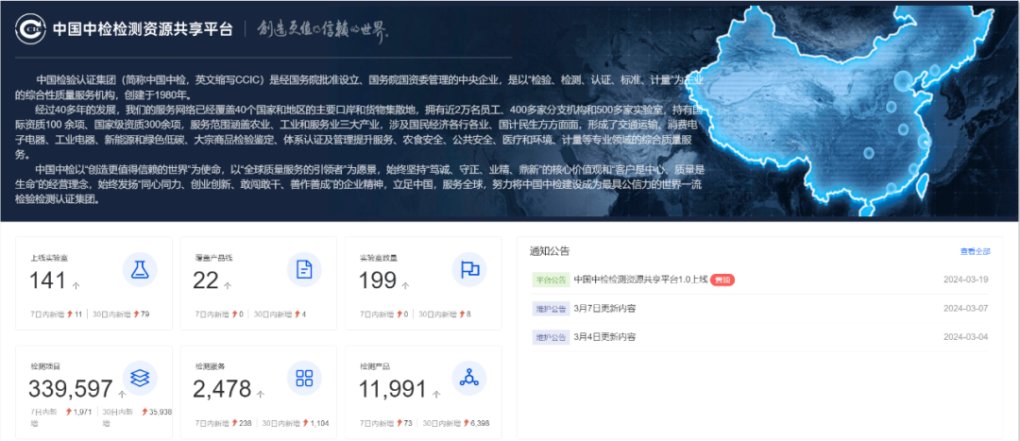Click the 7日内新增 value 0 on 覆盖产品线 card
The height and width of the screenshot is (441, 1020).
[242, 314]
